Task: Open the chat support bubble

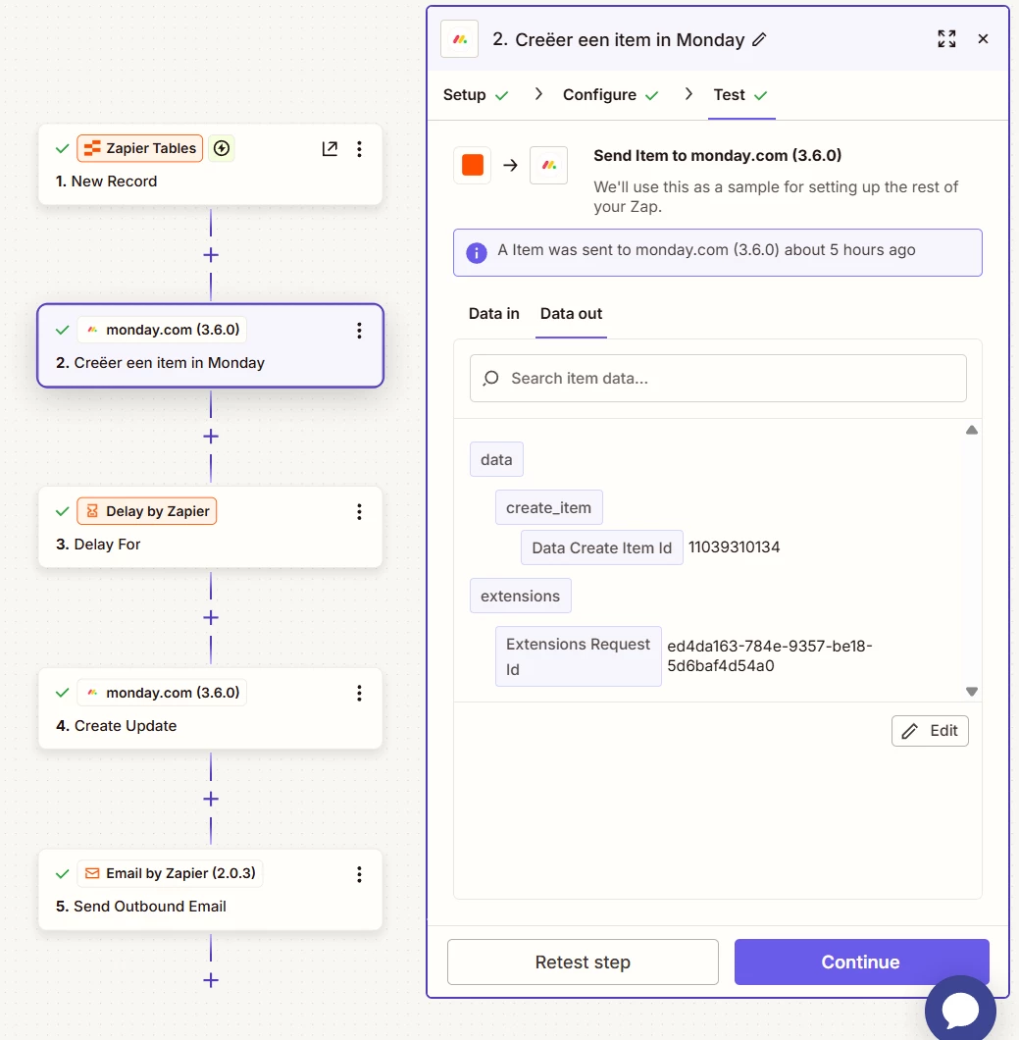Action: point(960,1010)
